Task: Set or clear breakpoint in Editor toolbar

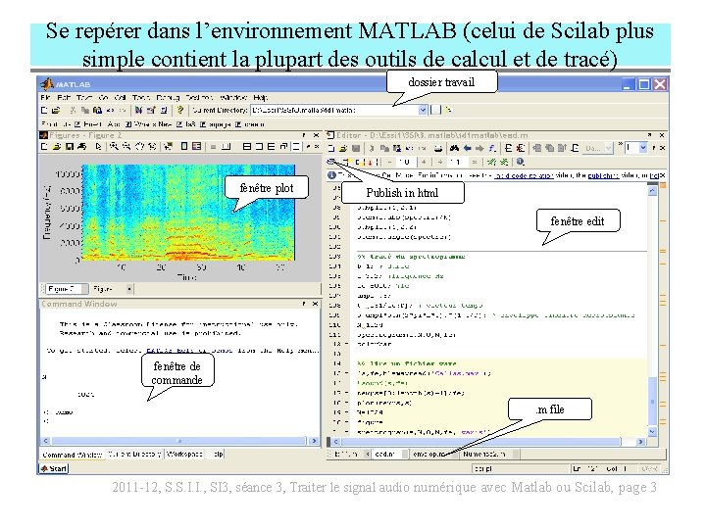Action: point(508,148)
